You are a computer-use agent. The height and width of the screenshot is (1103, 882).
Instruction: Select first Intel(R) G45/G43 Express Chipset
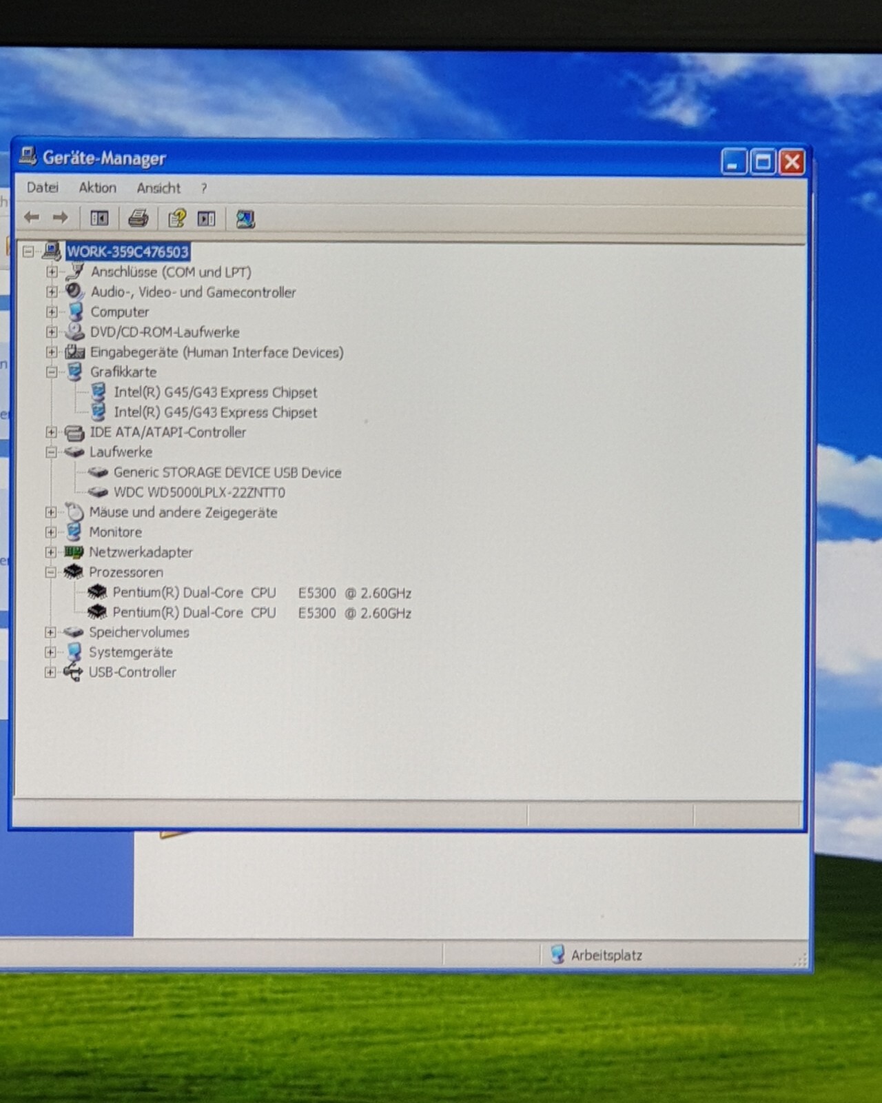216,392
